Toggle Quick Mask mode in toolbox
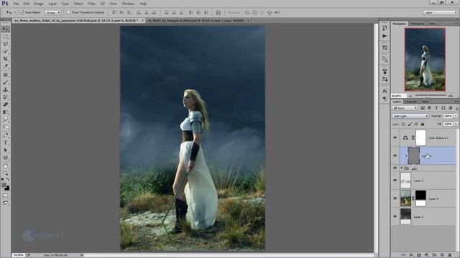 tap(6, 196)
